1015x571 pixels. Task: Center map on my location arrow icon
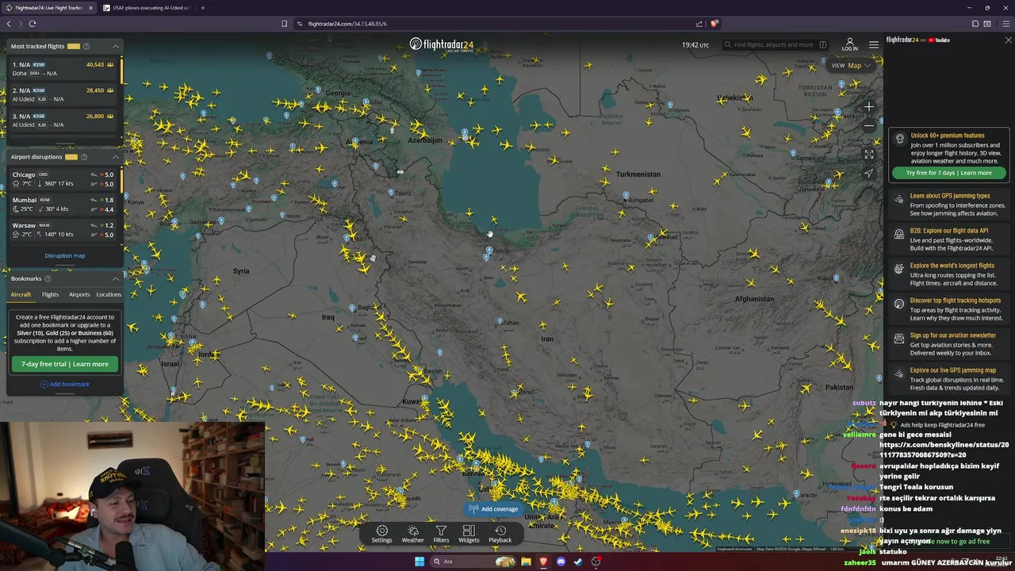pyautogui.click(x=869, y=173)
